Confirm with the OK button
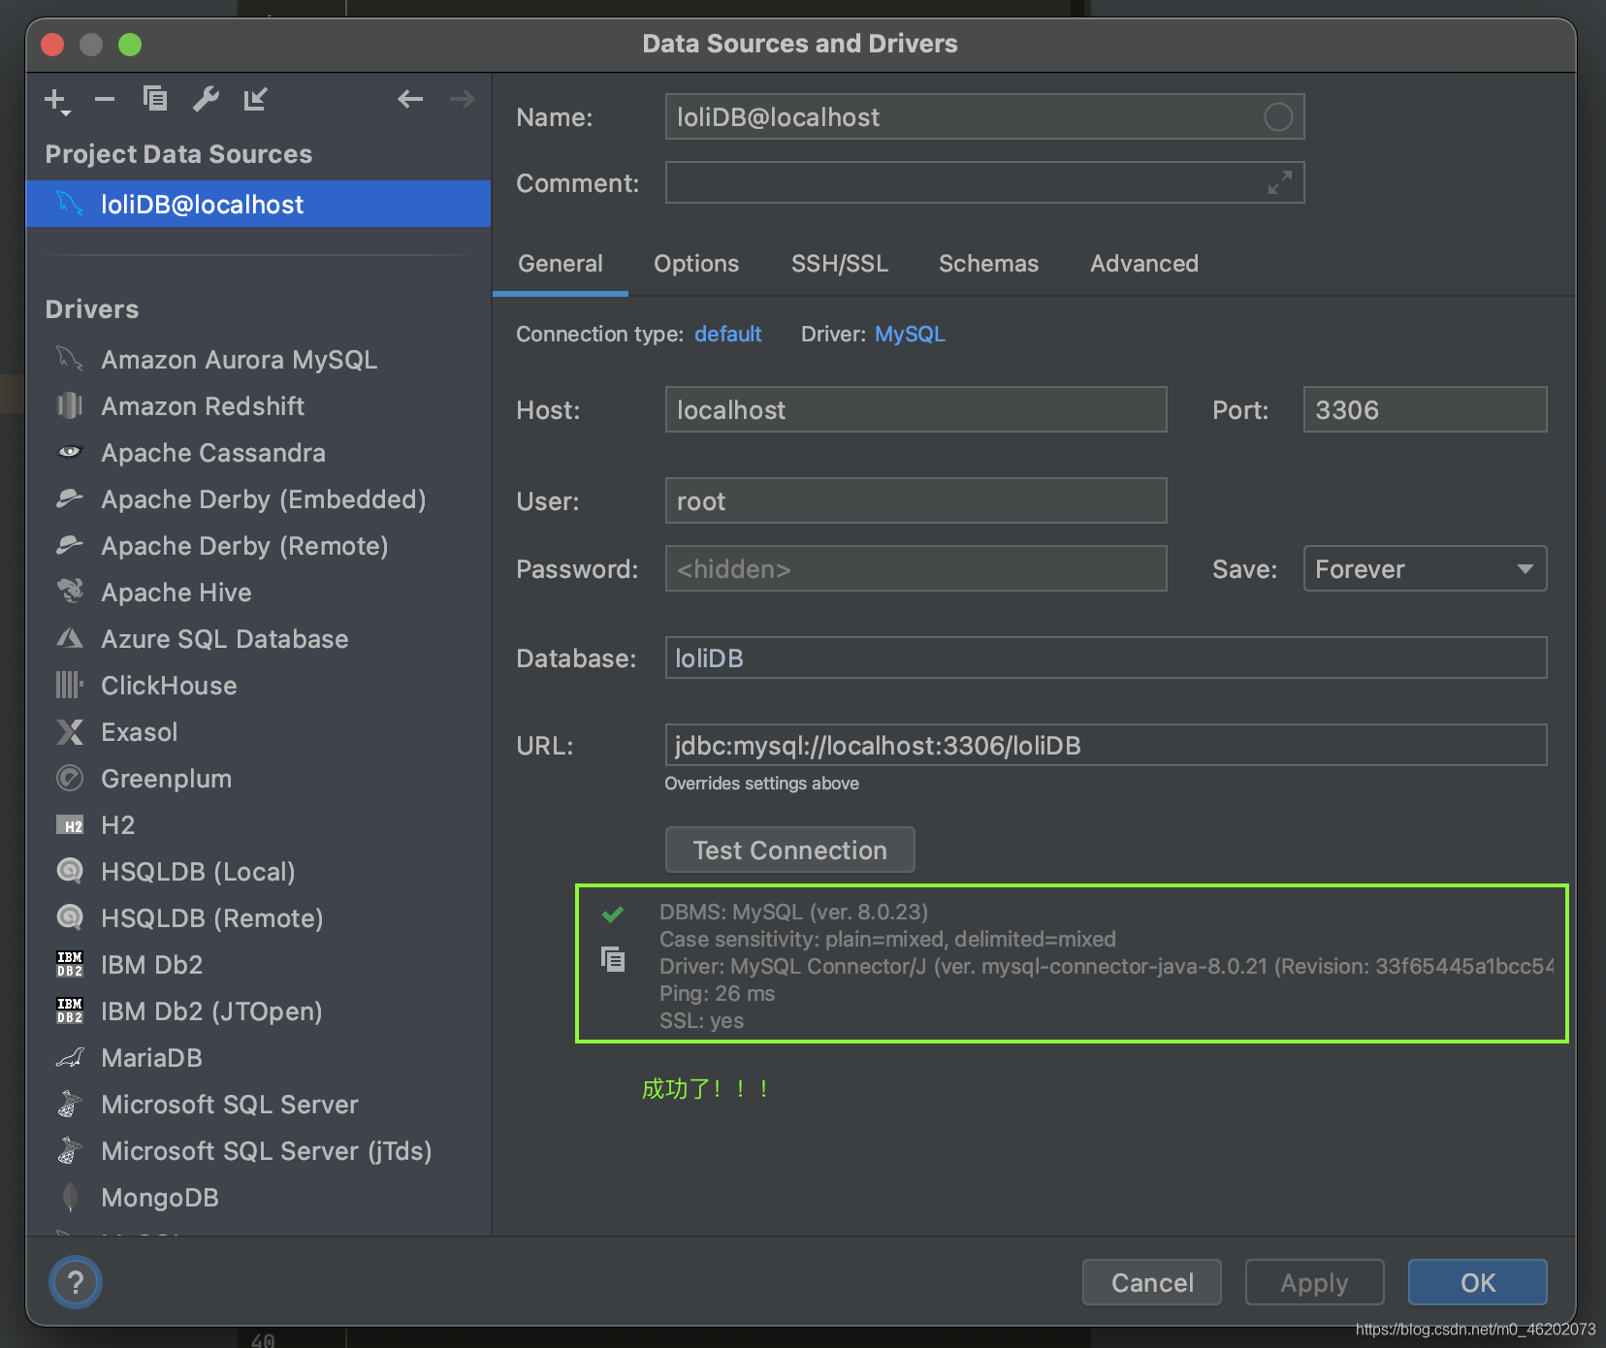Viewport: 1606px width, 1348px height. click(1478, 1282)
